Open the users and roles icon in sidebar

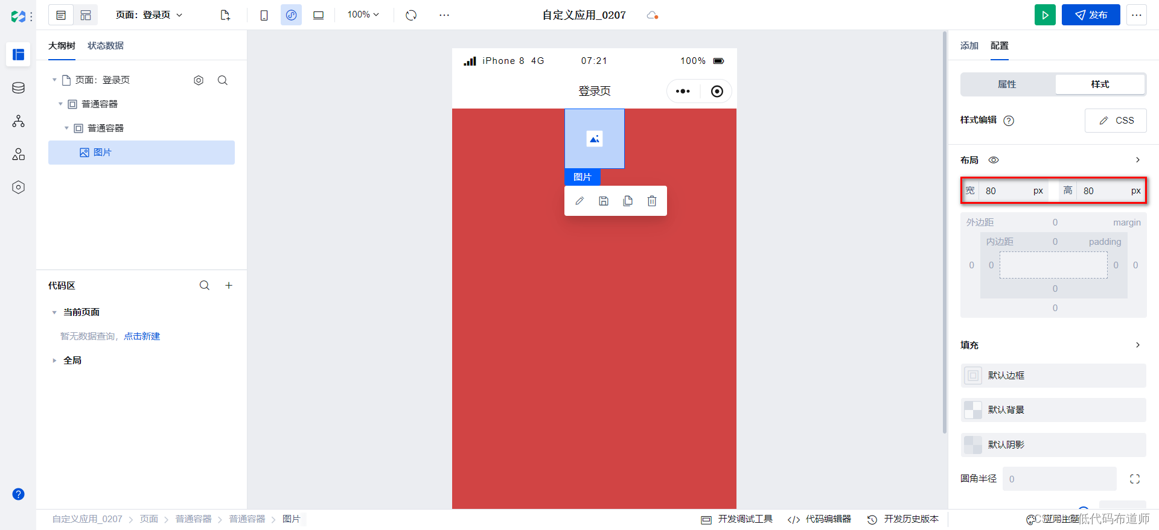tap(18, 154)
